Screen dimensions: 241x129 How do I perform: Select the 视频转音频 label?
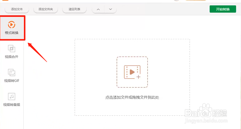(x=11, y=105)
